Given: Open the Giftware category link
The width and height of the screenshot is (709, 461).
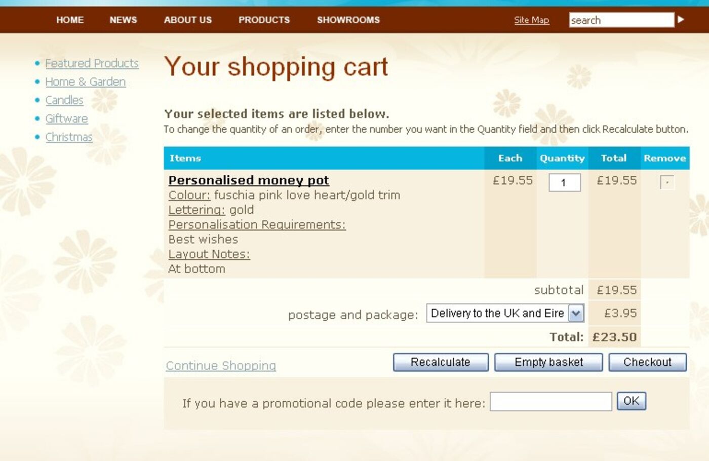Looking at the screenshot, I should pyautogui.click(x=66, y=119).
